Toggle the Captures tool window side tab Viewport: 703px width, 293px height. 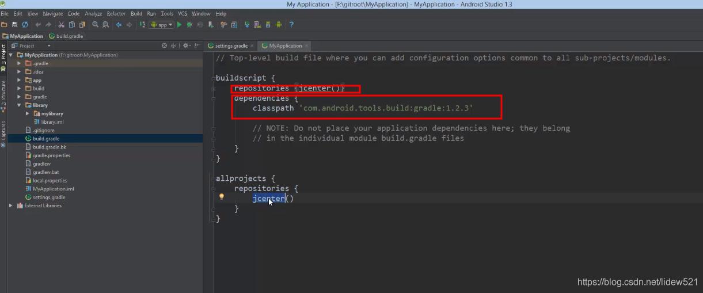[3, 134]
